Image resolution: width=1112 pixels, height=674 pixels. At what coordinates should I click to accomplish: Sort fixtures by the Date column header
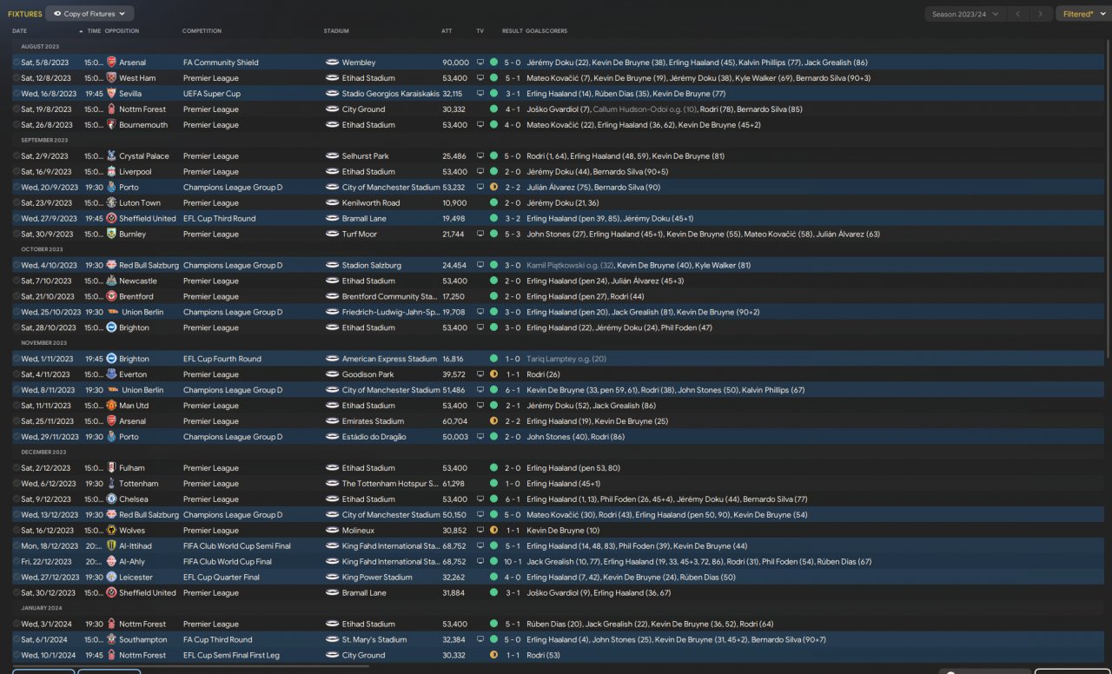(x=19, y=31)
